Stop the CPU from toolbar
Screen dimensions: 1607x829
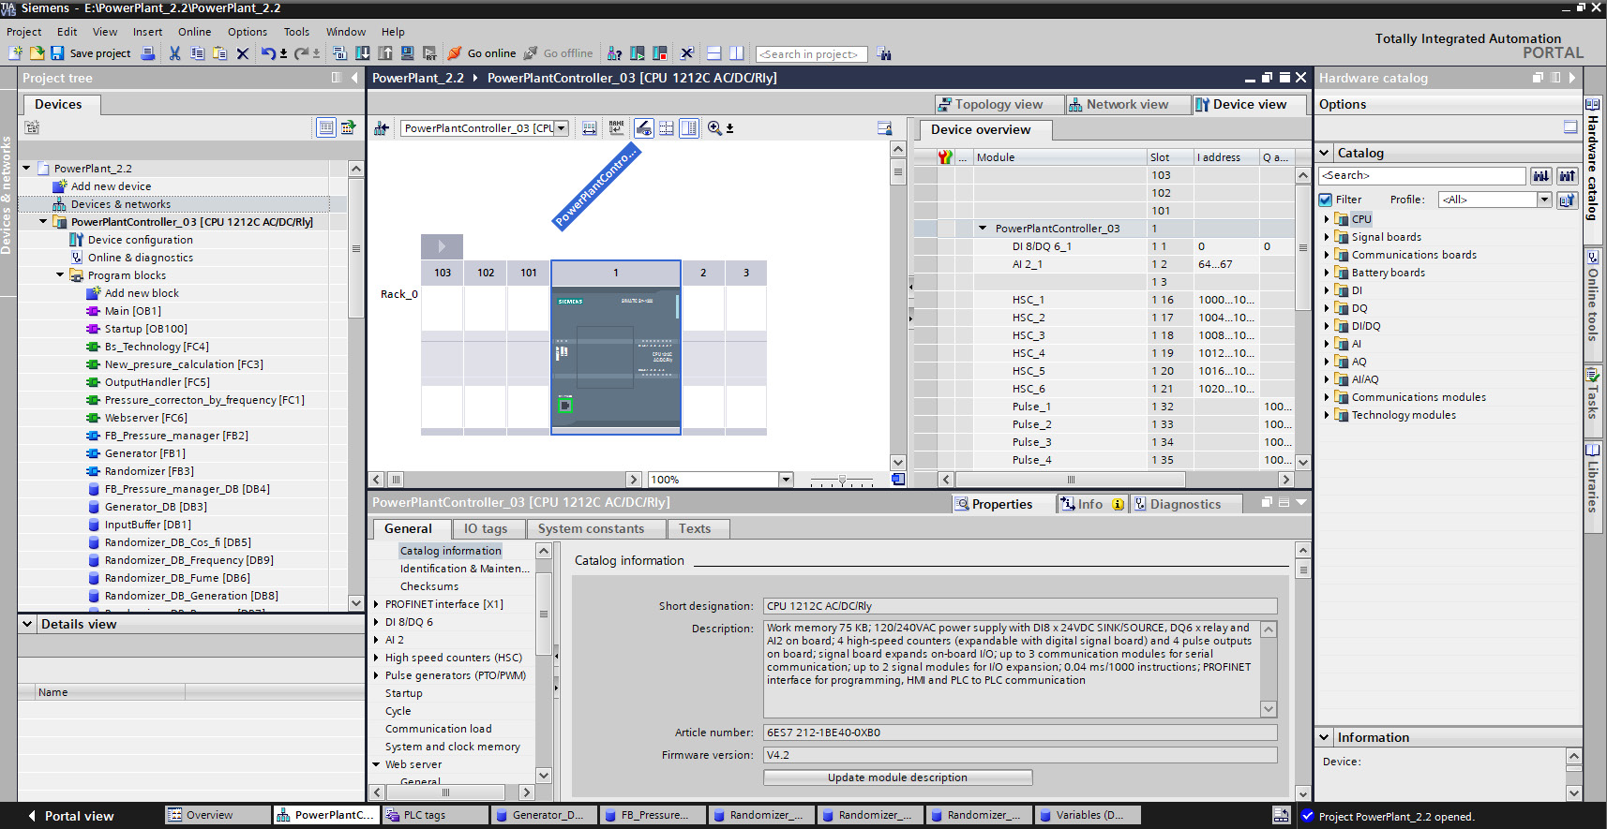tap(660, 53)
